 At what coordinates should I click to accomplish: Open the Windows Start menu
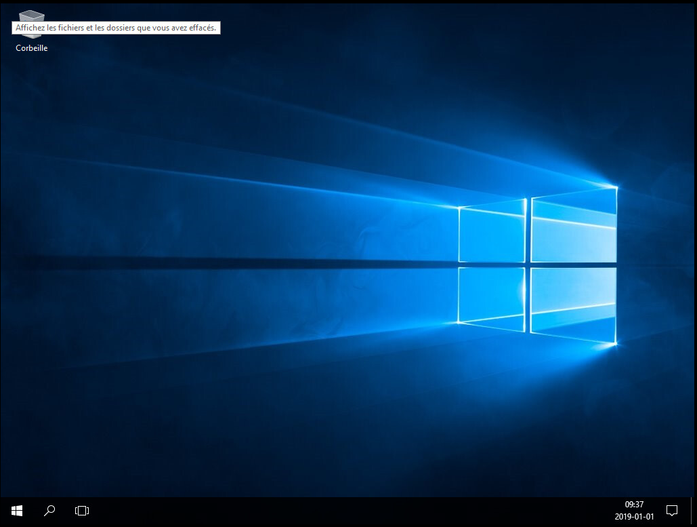pyautogui.click(x=17, y=511)
